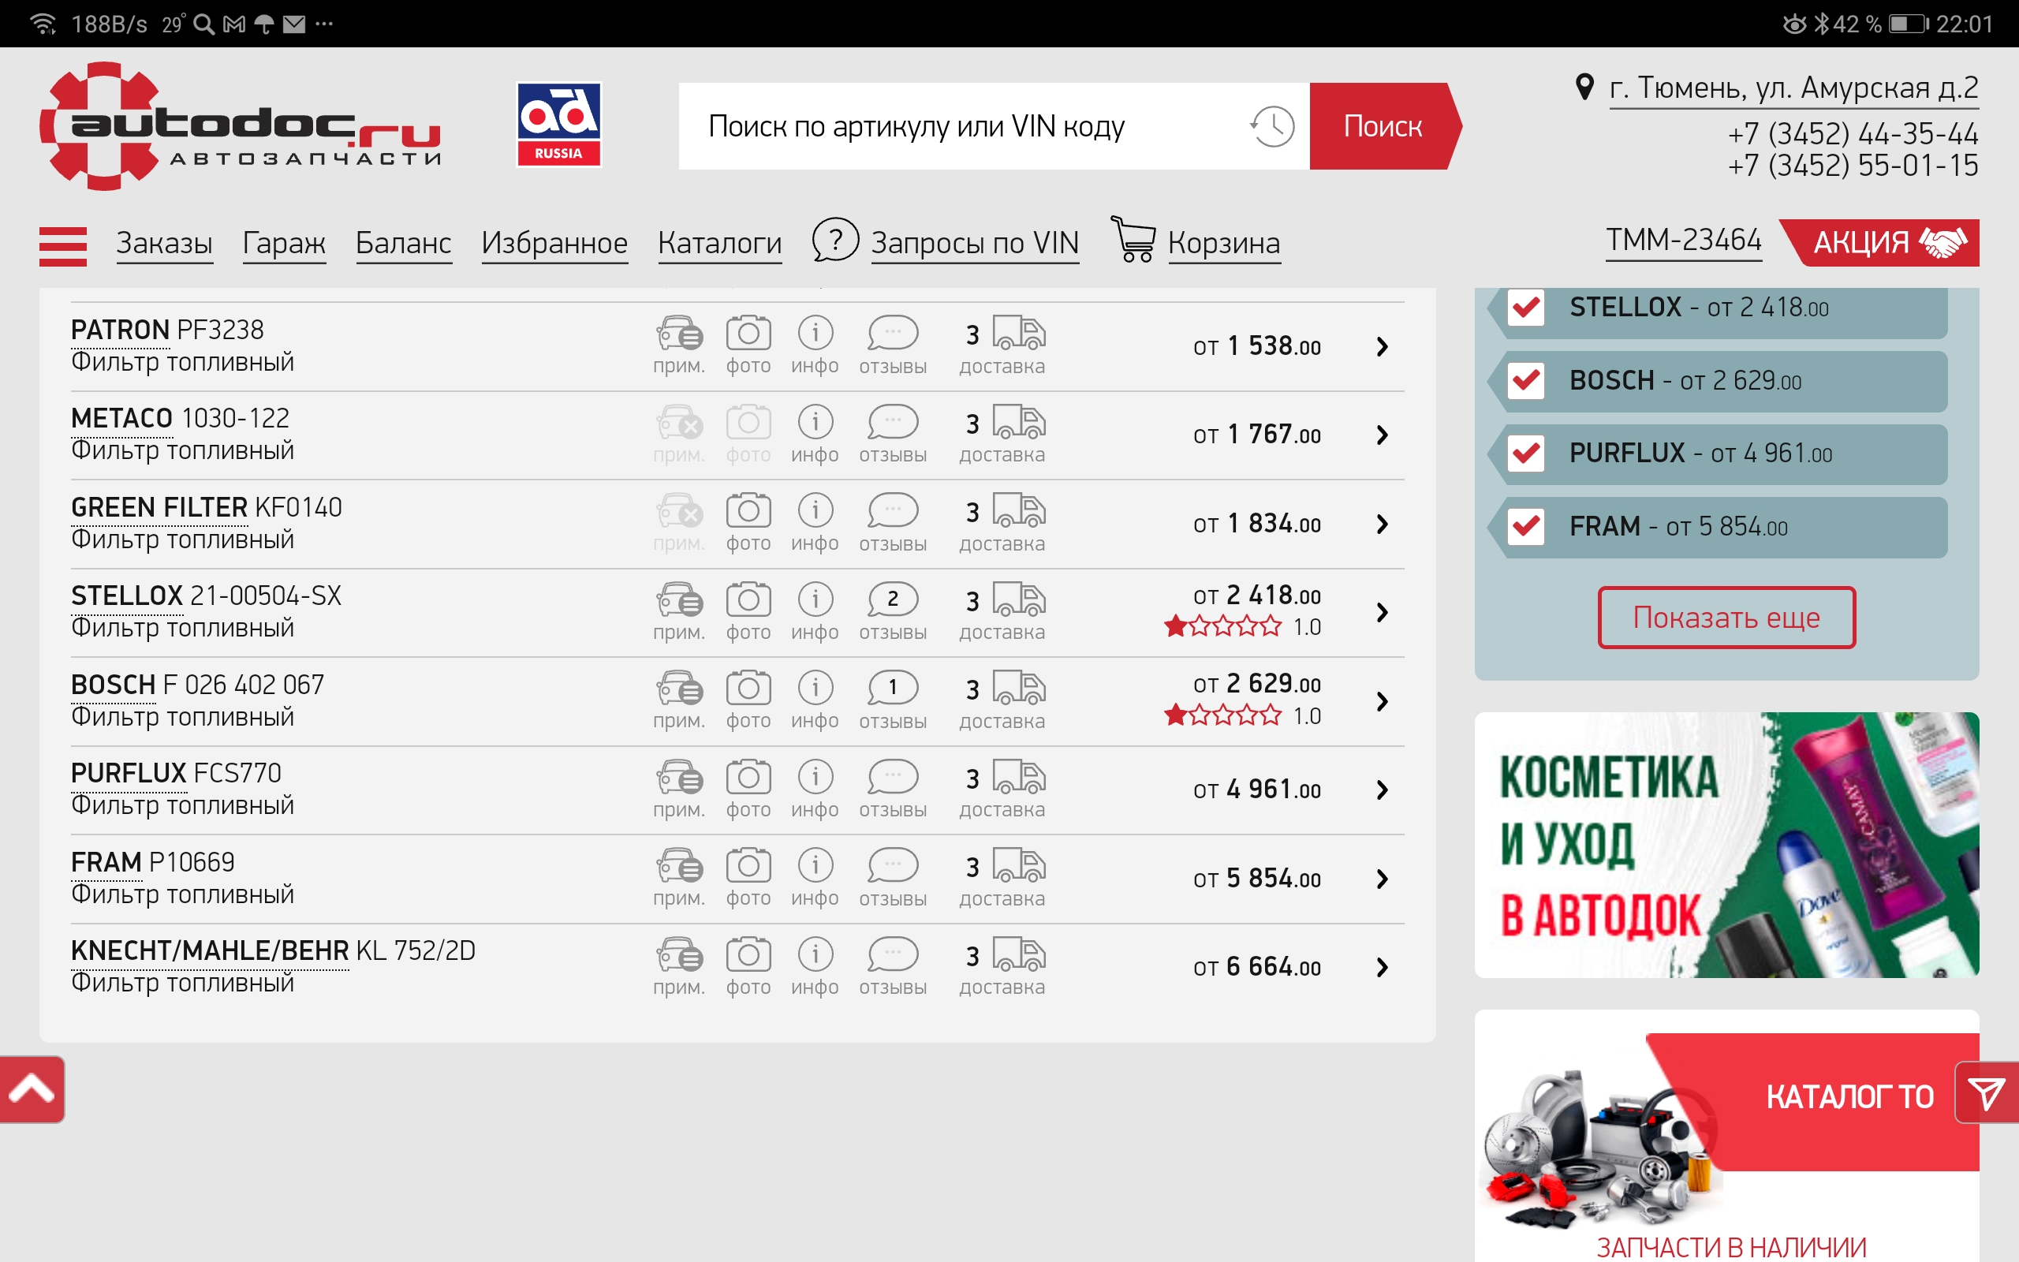Image resolution: width=2019 pixels, height=1262 pixels.
Task: Click the autodoc.ru logo
Action: (240, 126)
